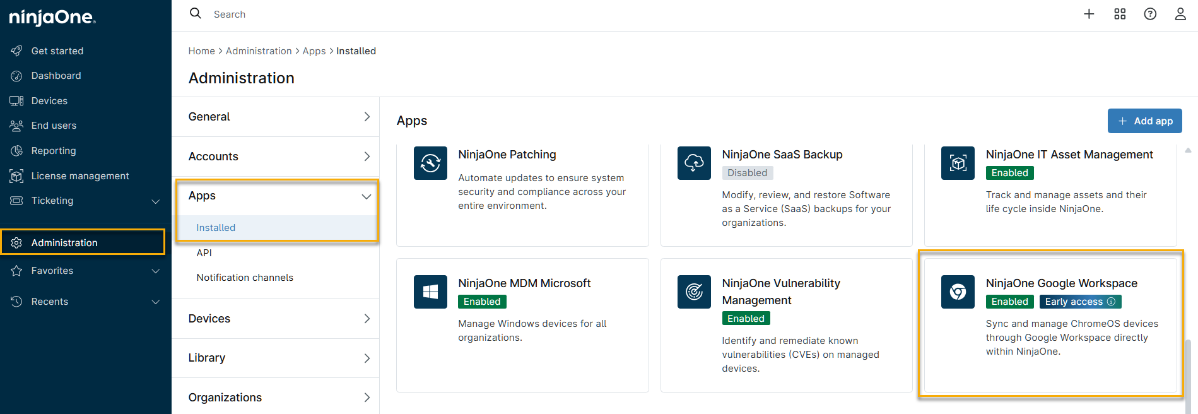Click the scrollbar up arrow
Screen dimensions: 1198x414
1188,150
